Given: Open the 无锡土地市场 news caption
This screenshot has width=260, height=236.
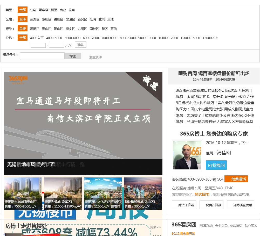Looking at the screenshot, I should coord(31,165).
